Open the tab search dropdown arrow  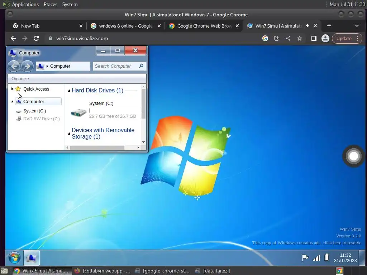[x=357, y=26]
